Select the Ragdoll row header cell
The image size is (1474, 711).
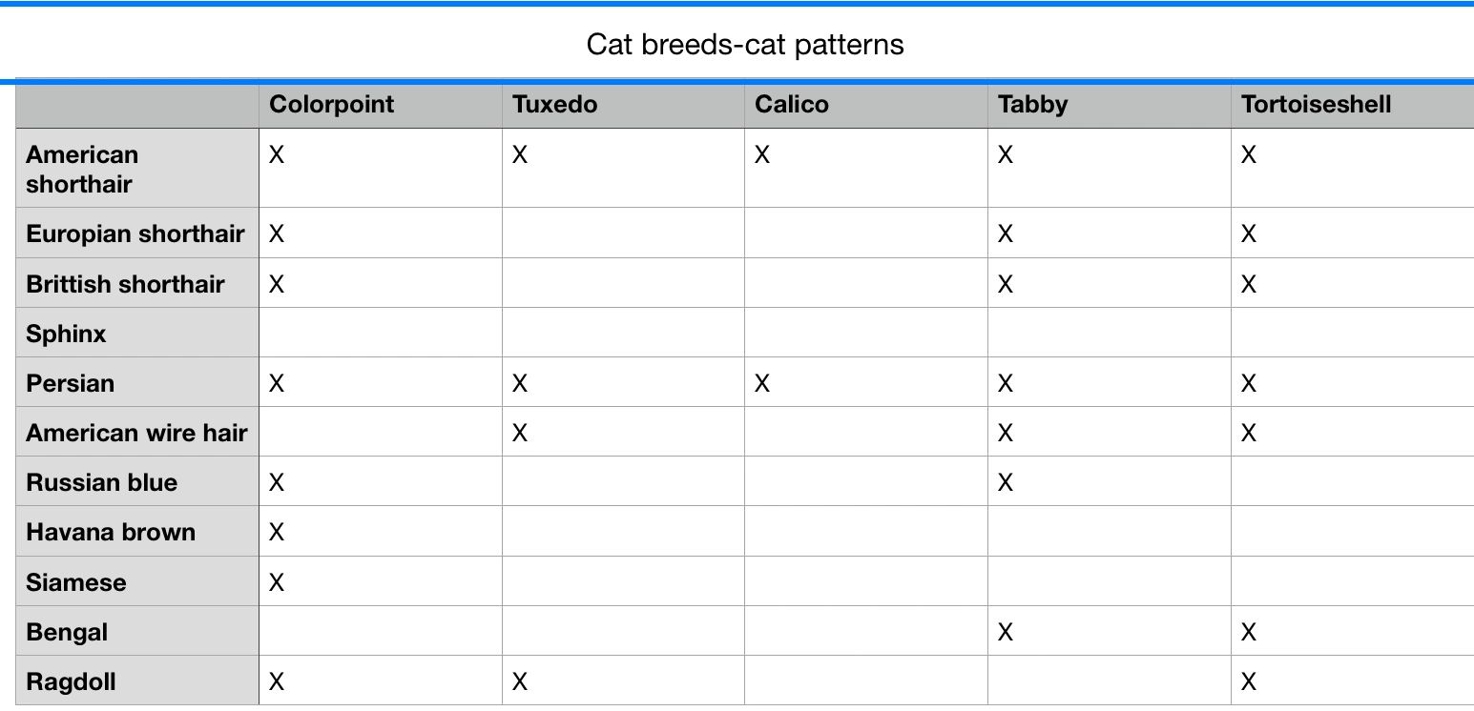pos(73,681)
